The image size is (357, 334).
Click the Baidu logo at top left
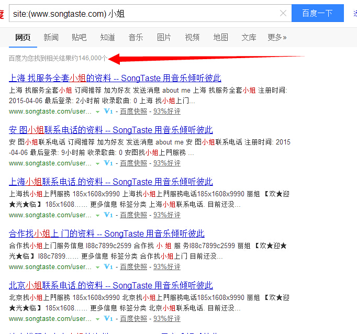point(2,14)
